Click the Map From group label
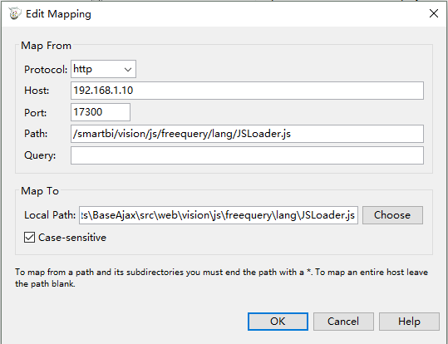 click(46, 46)
